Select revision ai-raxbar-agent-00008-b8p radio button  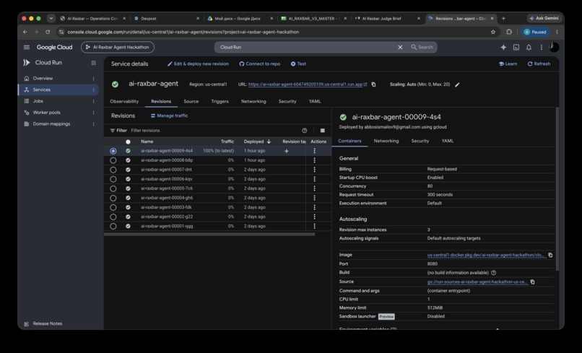coord(113,160)
